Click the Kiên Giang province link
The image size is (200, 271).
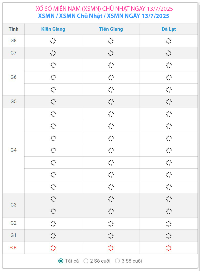point(53,29)
